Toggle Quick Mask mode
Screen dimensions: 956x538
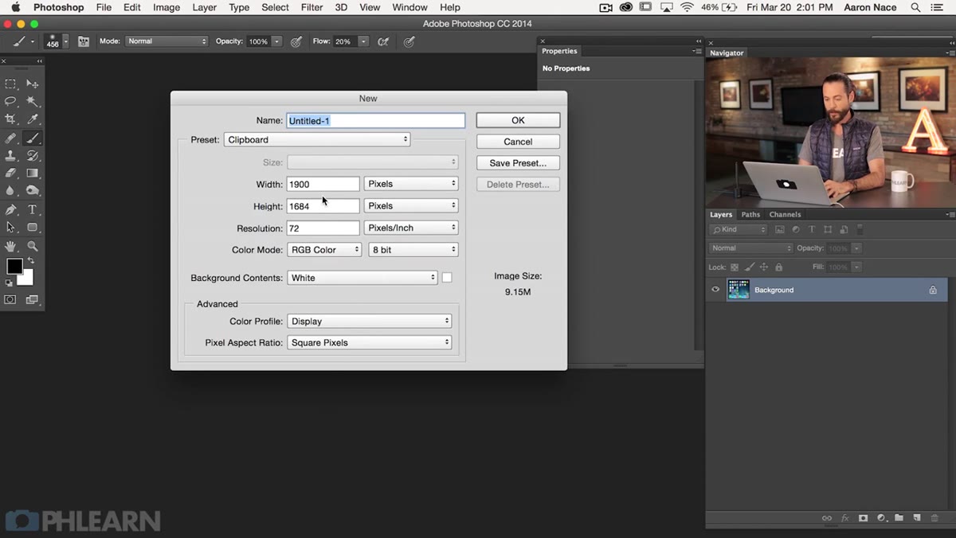pyautogui.click(x=10, y=300)
